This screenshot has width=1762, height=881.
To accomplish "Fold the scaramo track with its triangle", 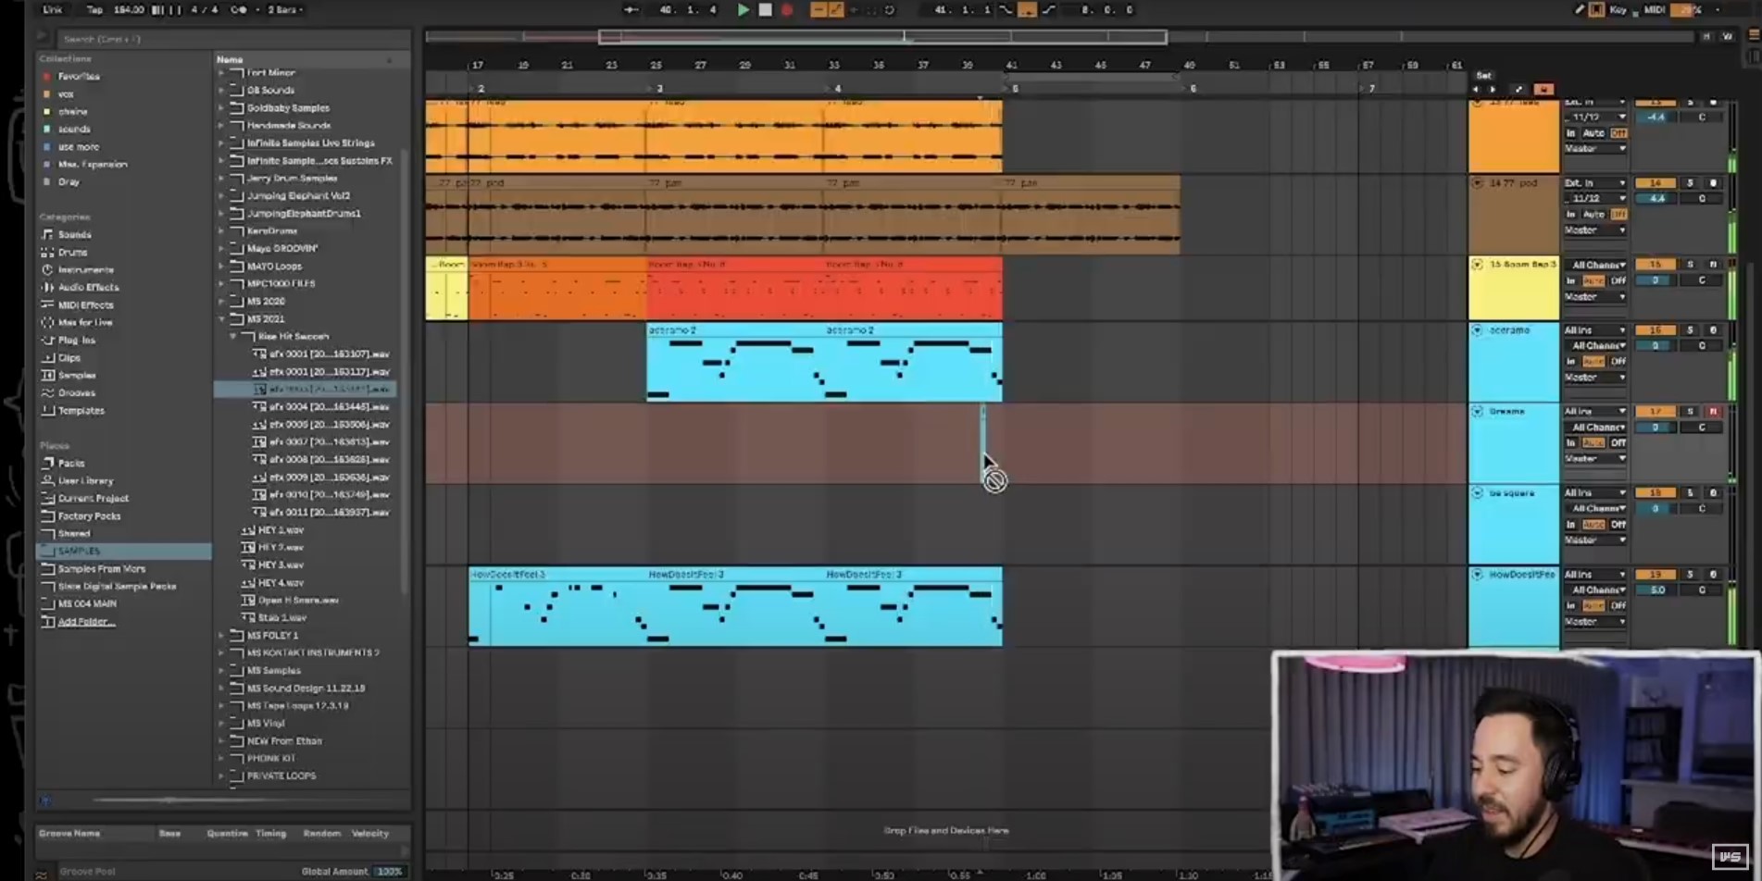I will (x=1477, y=330).
